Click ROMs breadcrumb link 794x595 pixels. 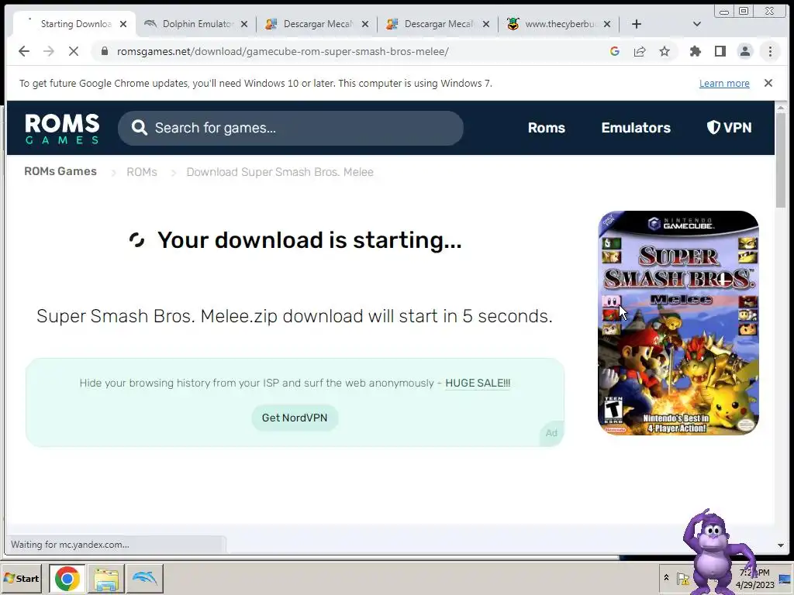tap(142, 172)
